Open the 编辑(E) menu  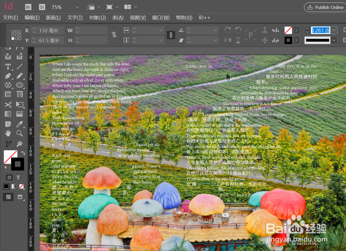(32, 18)
